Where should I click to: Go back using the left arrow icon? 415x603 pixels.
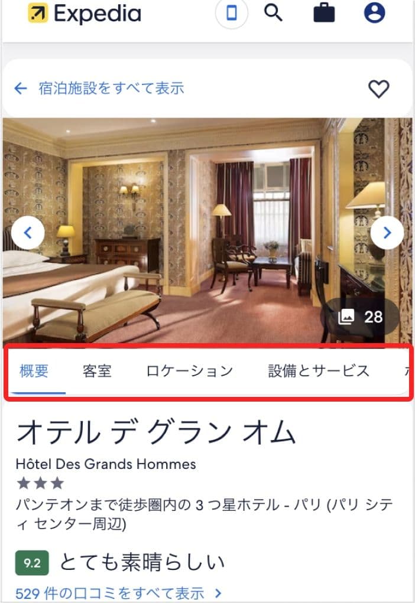[21, 89]
